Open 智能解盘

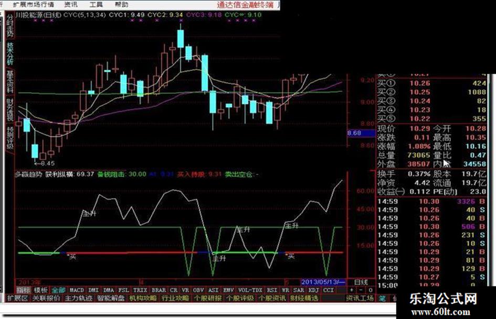tap(111, 298)
